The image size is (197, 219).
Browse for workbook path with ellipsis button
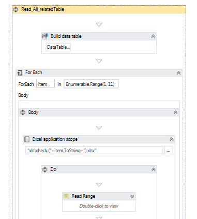(169, 151)
